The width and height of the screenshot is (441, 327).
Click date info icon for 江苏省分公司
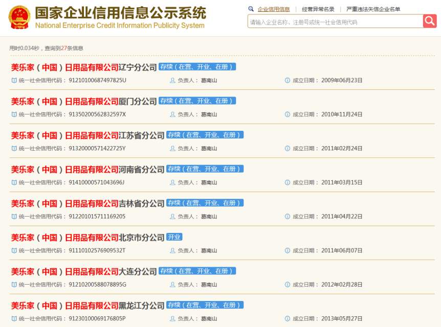coord(287,148)
